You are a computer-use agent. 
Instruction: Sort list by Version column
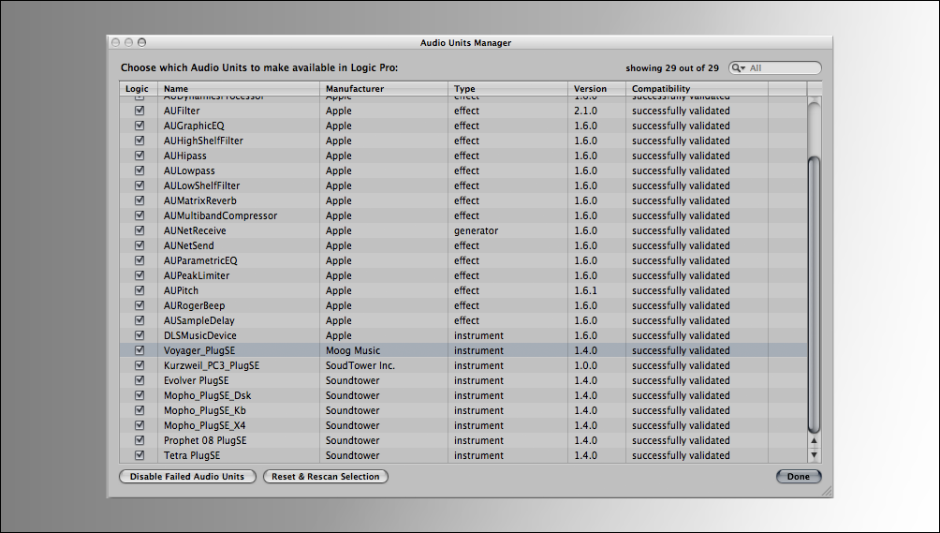[597, 89]
